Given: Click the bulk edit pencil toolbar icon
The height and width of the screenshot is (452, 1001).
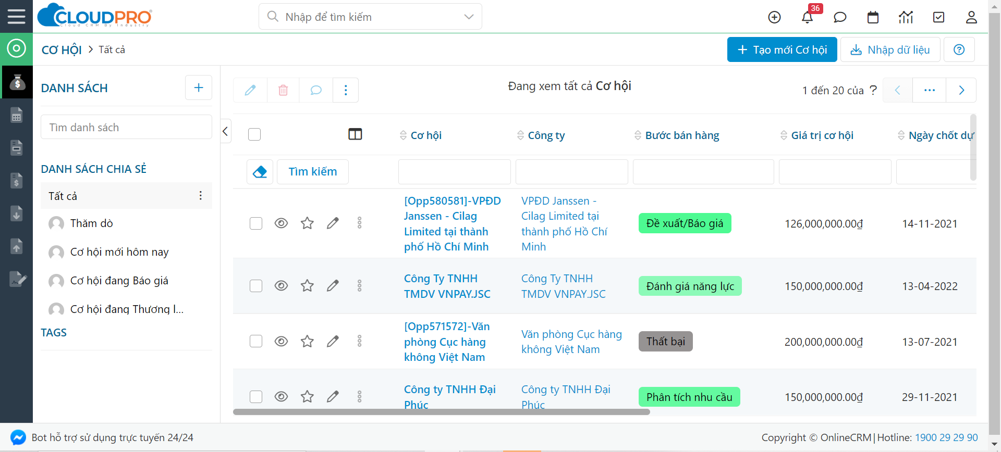Looking at the screenshot, I should tap(250, 90).
